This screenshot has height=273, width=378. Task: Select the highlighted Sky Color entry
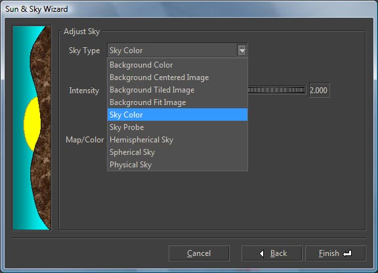[x=177, y=115]
